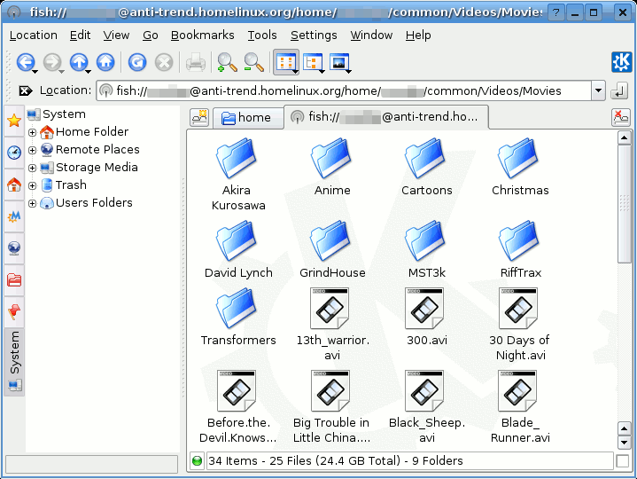Viewport: 637px width, 479px height.
Task: Click the file view scrollbar up arrow
Action: (624, 138)
